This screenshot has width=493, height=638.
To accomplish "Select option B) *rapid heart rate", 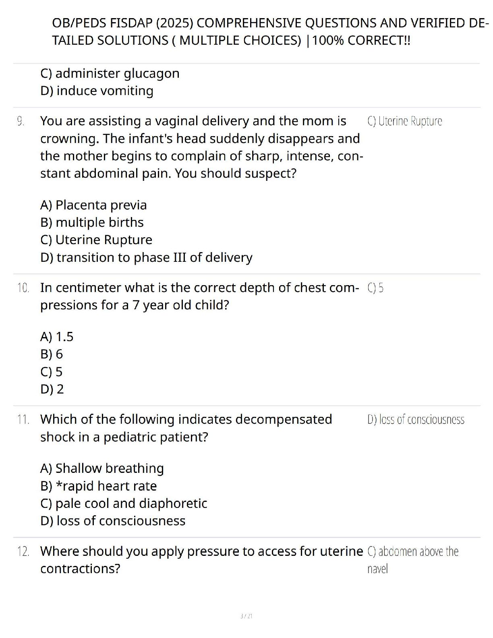I will 99,486.
